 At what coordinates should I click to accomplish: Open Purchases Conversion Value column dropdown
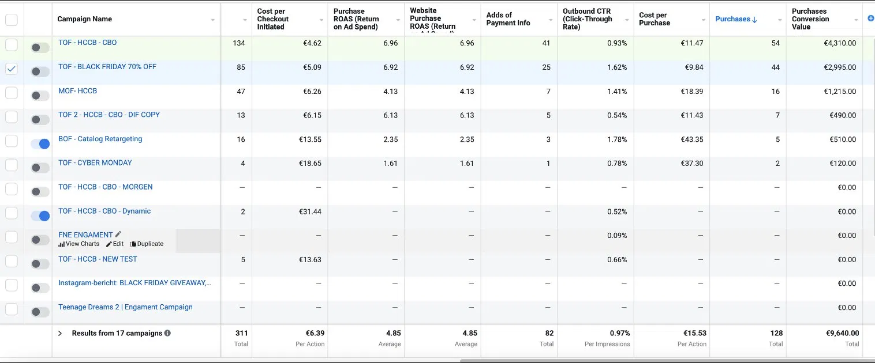click(856, 20)
